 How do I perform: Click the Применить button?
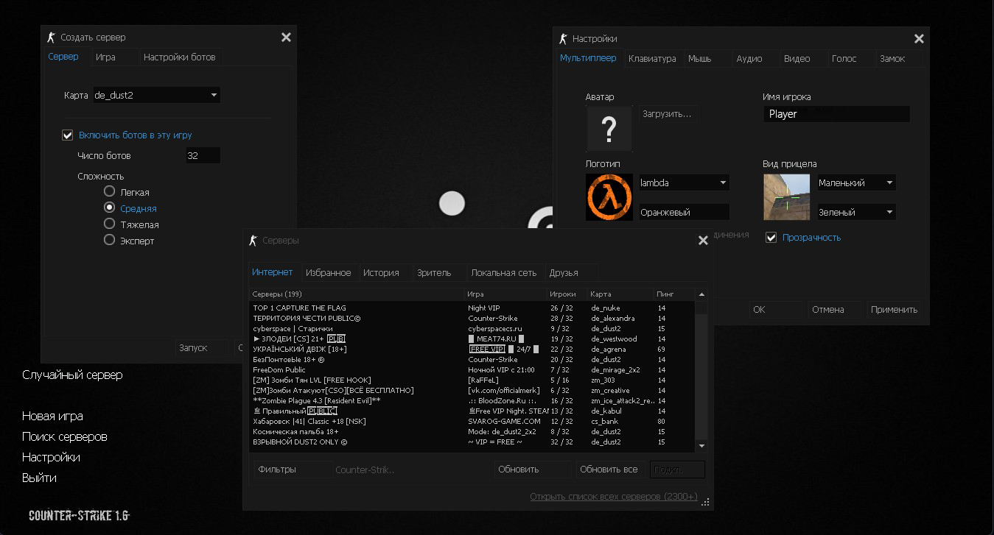pos(894,310)
